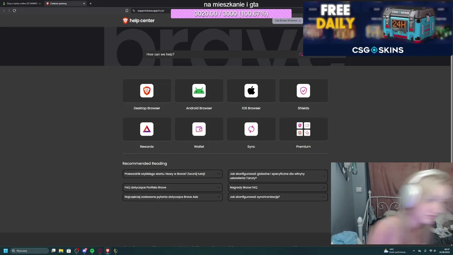Expand 'Jak skonfigurować globalne' Tarczy article
Image resolution: width=453 pixels, height=255 pixels.
coord(278,176)
